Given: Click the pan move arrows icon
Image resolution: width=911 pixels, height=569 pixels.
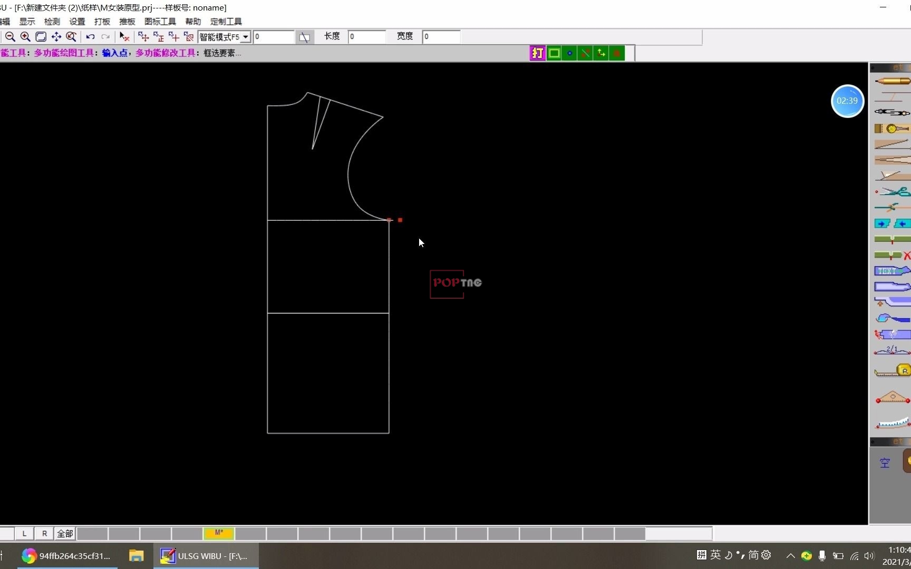Looking at the screenshot, I should 56,37.
